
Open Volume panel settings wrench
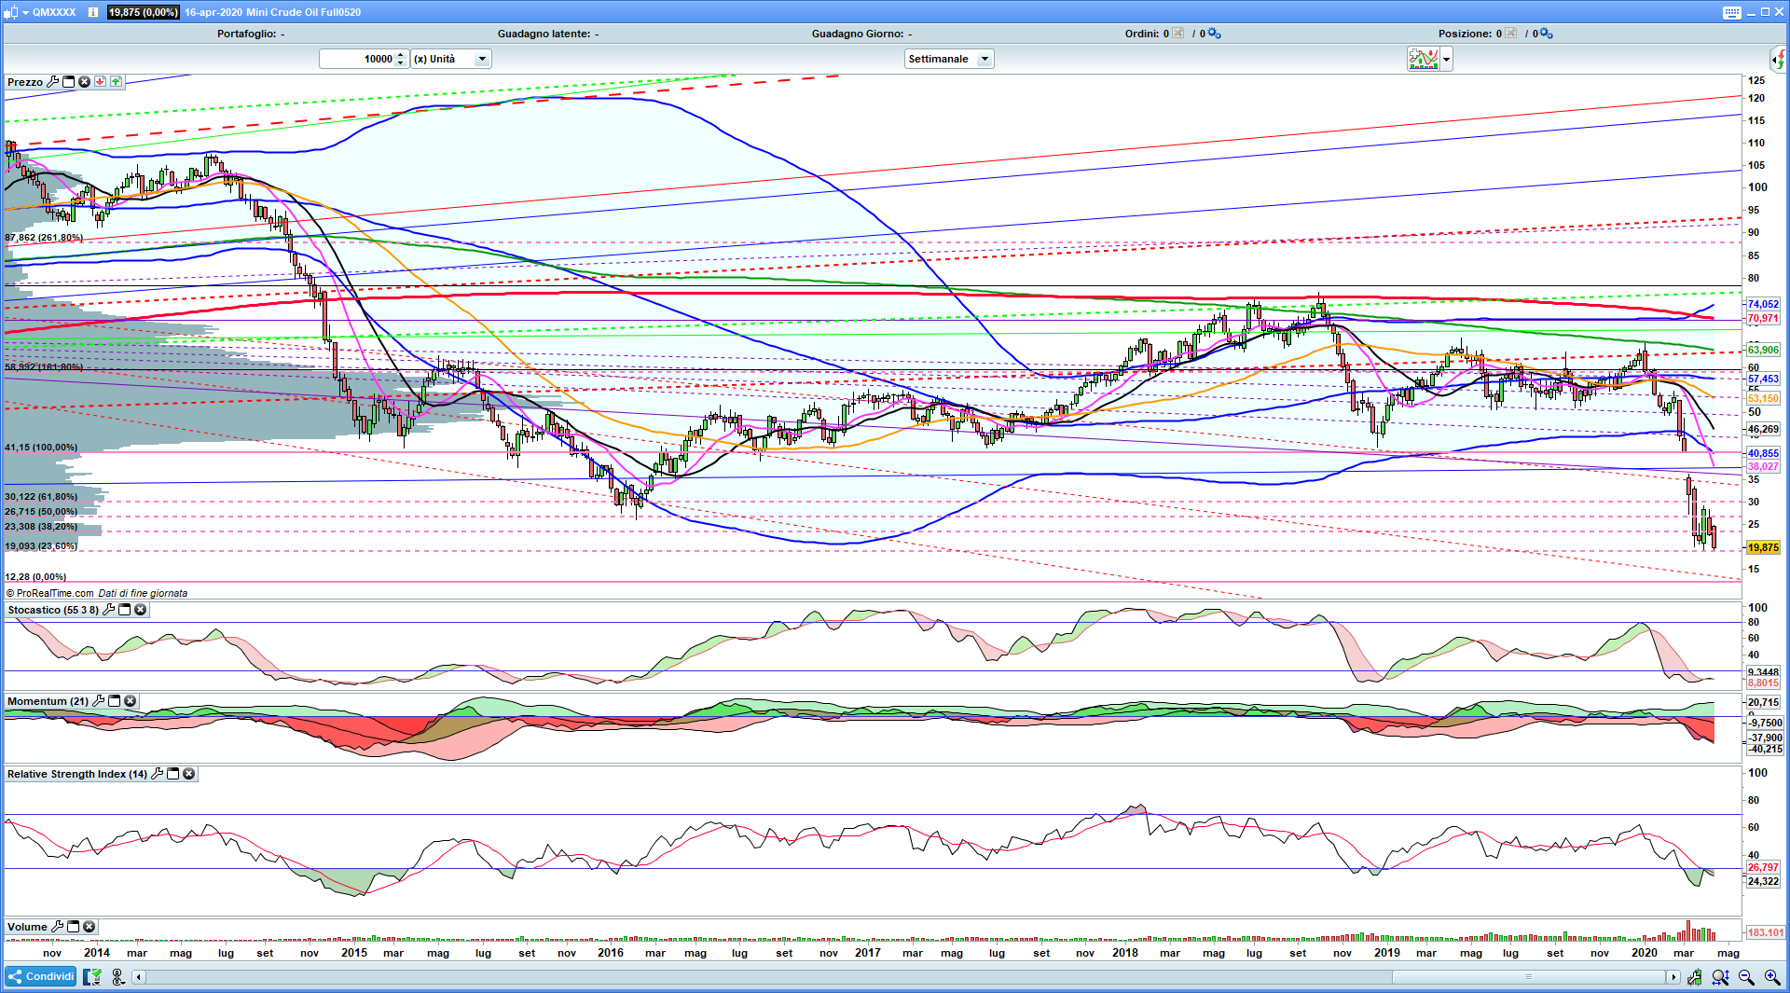tap(57, 927)
